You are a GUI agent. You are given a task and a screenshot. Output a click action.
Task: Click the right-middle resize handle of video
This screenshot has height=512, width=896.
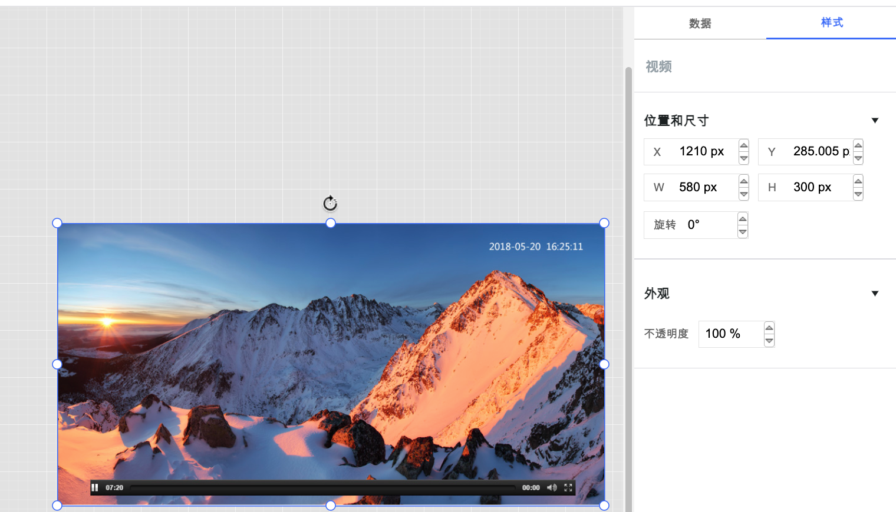604,364
